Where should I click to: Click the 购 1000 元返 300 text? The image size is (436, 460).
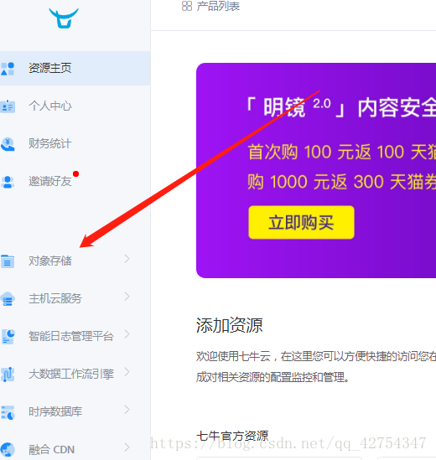tap(315, 182)
